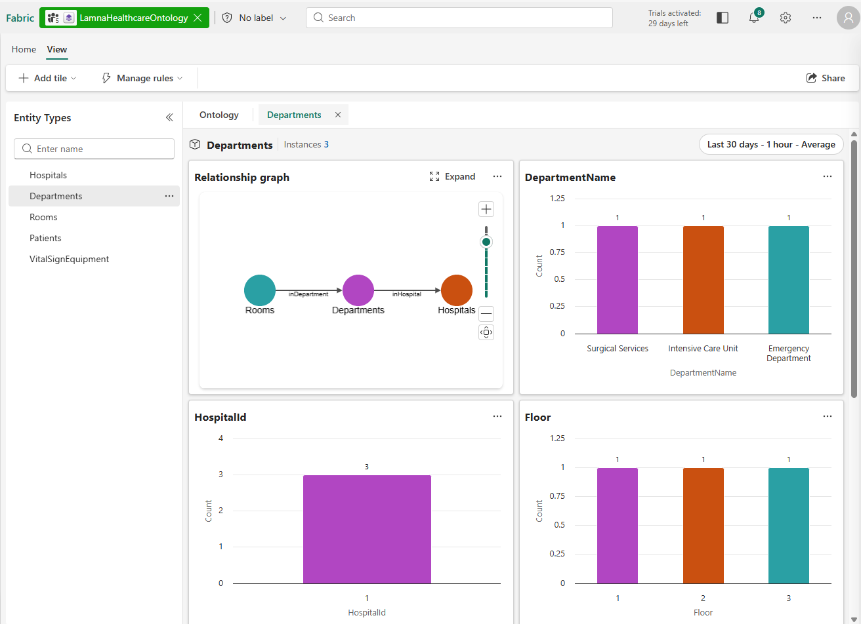Open the No label dropdown
Screen dimensions: 861x624
pyautogui.click(x=255, y=18)
